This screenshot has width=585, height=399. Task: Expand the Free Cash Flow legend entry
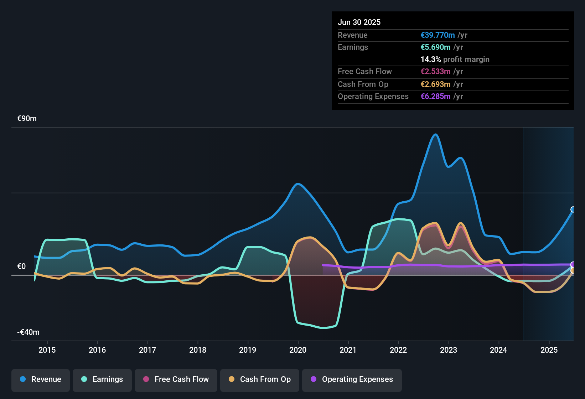pos(176,380)
